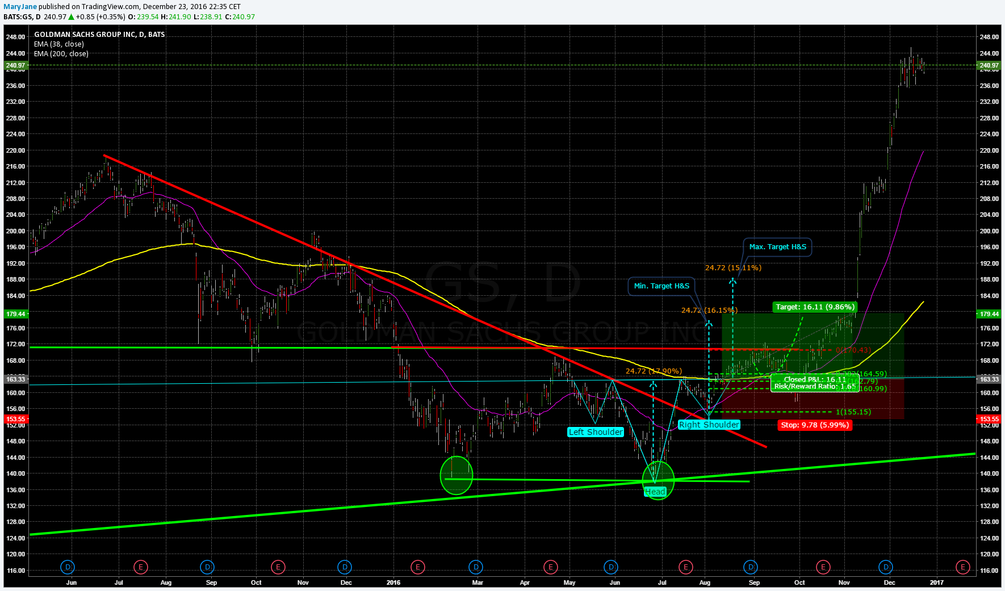Click earnings marker between Jul and Aug 2016
1005x591 pixels.
[685, 567]
